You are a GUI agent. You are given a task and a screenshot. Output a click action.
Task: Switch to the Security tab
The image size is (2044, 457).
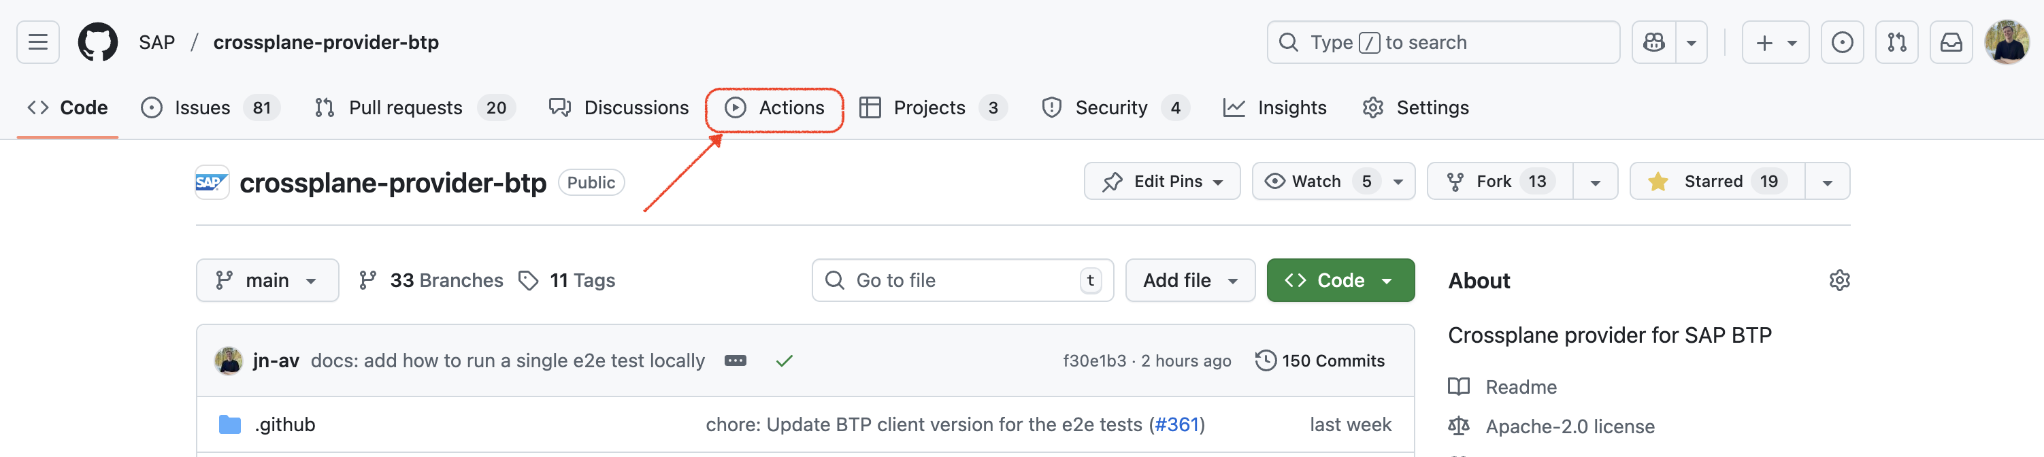click(x=1111, y=107)
